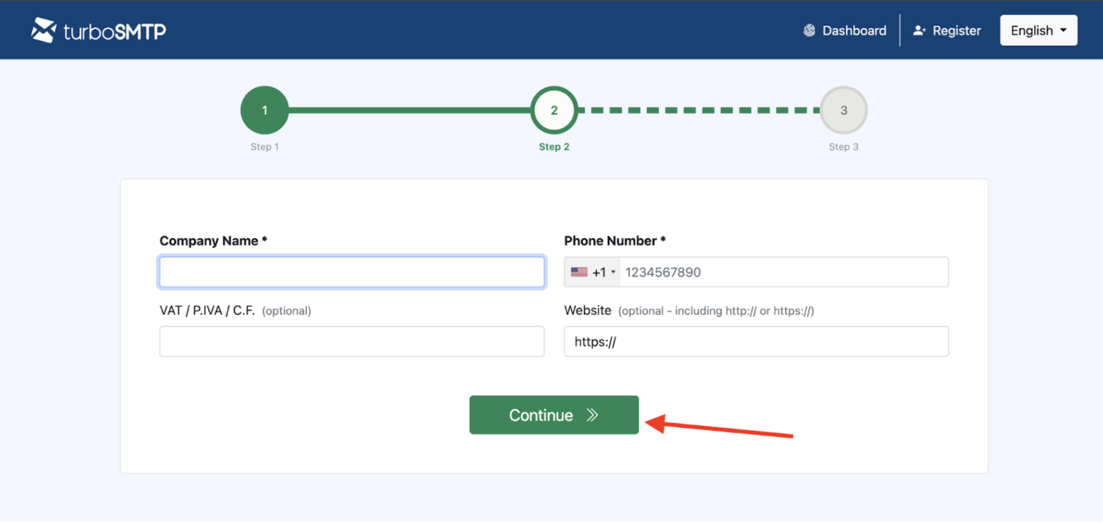Open the Dashboard menu link
1103x524 pixels.
point(854,31)
